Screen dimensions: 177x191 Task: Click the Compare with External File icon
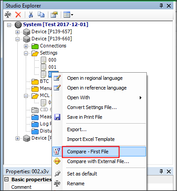click(x=57, y=161)
